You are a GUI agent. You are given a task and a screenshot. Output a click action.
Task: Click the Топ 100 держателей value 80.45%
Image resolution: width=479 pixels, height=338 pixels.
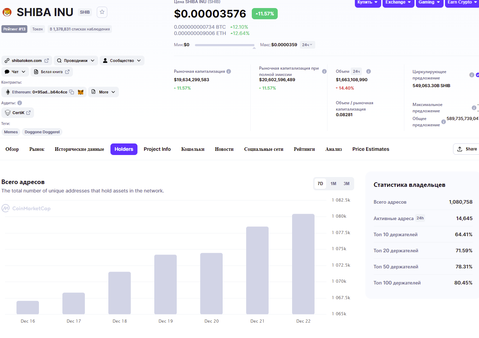(463, 283)
